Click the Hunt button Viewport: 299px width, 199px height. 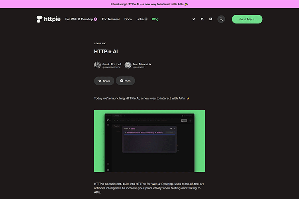125,80
